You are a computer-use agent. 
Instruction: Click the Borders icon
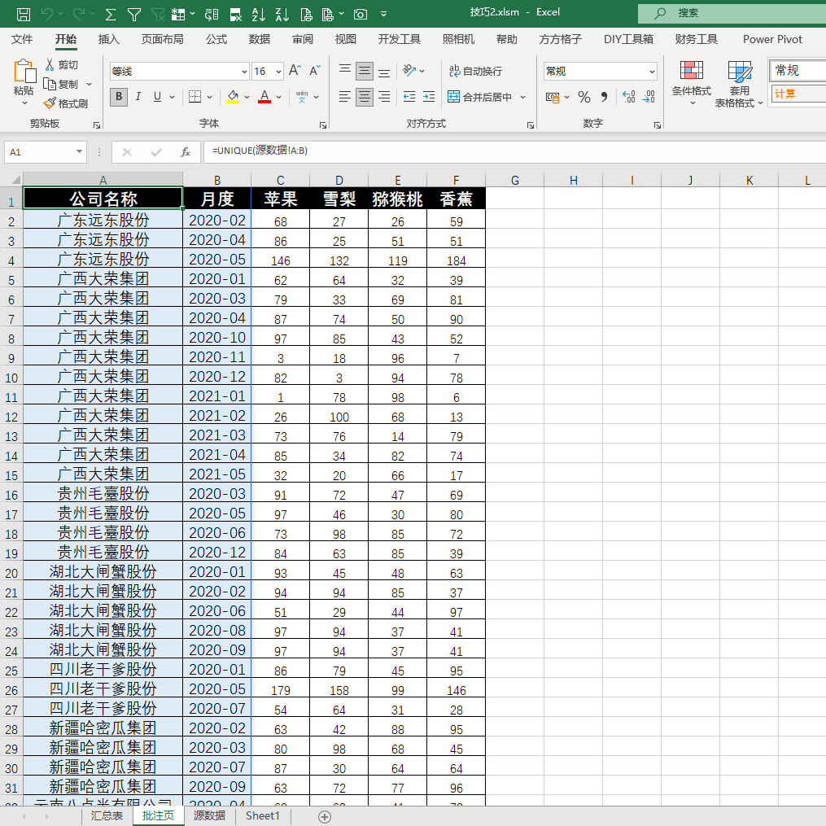195,96
